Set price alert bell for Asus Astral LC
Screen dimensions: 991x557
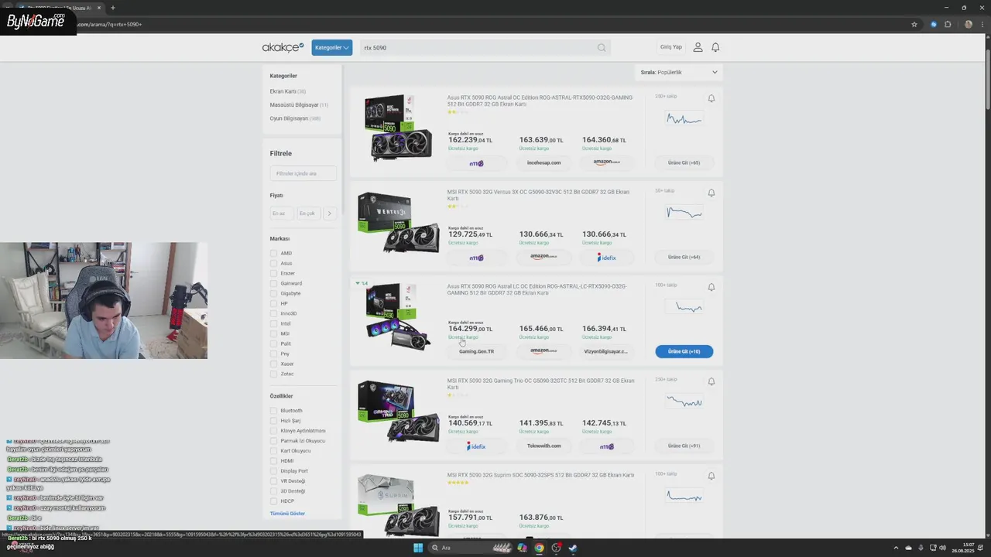pyautogui.click(x=712, y=287)
